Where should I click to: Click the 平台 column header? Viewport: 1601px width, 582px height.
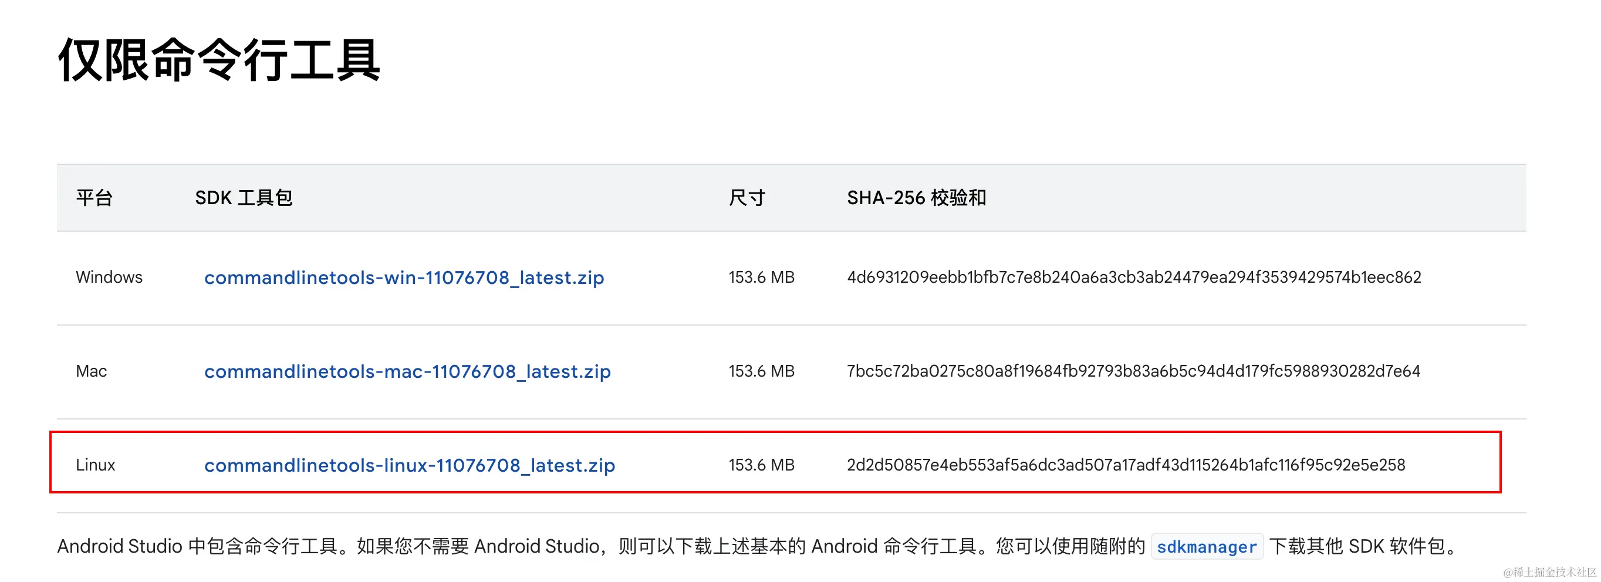(x=94, y=198)
